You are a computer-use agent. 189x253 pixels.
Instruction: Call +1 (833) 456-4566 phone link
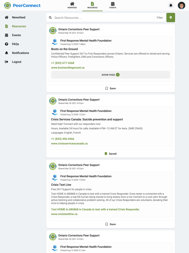pyautogui.click(x=63, y=138)
